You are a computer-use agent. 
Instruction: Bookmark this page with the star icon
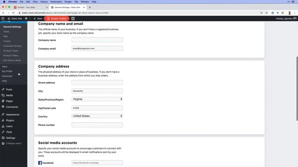pyautogui.click(x=266, y=13)
